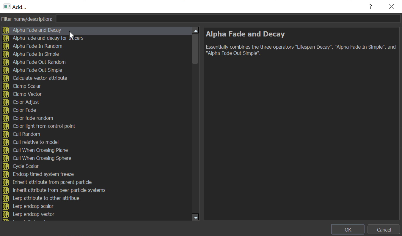Choose inherit attribute from peer particle systems

[97, 190]
